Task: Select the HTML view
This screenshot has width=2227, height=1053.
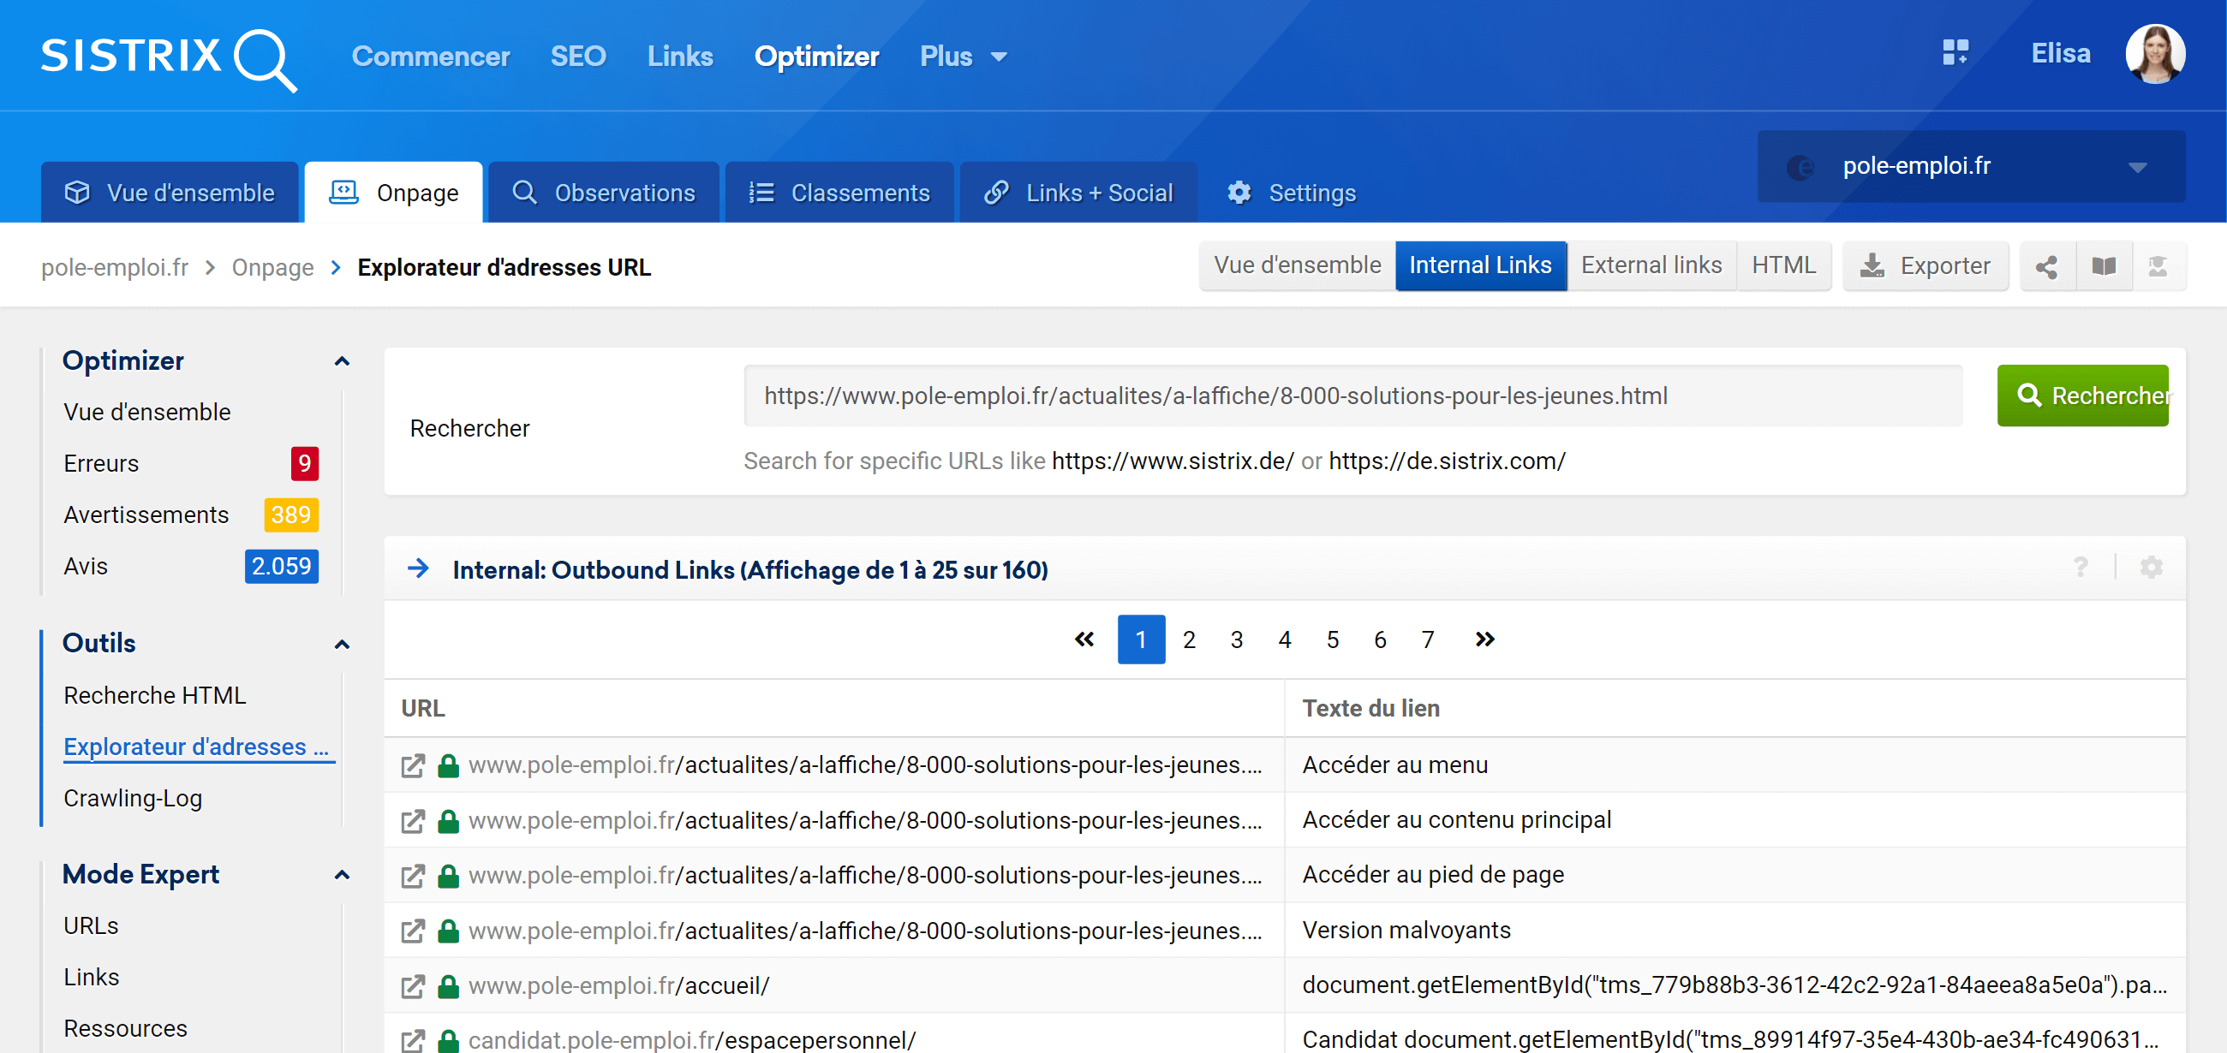Action: point(1783,265)
